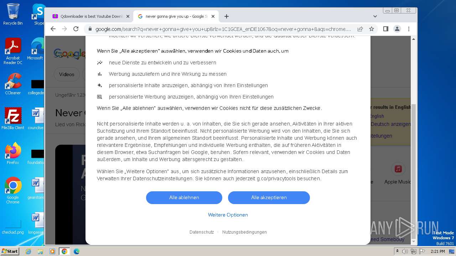The width and height of the screenshot is (456, 256).
Task: Open the 'Nutzungsbedingungen' link
Action: point(244,232)
